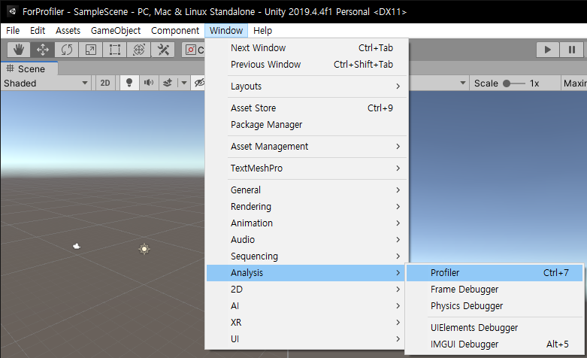Image resolution: width=587 pixels, height=358 pixels.
Task: Expand the 2D submenu
Action: 307,289
